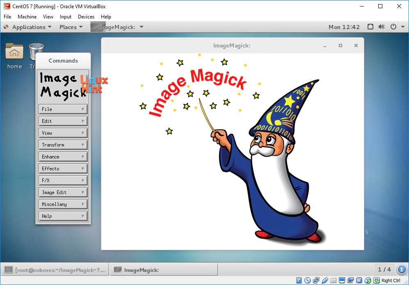This screenshot has height=285, width=409.
Task: Expand the Applications menu
Action: [x=28, y=27]
